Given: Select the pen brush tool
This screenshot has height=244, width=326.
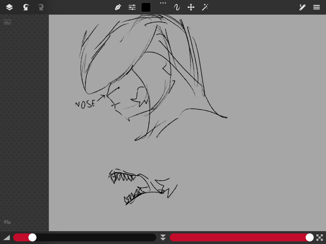Looking at the screenshot, I should coord(118,7).
